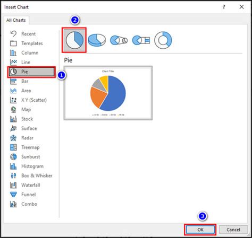Screen dimensions: 252x238
Task: Click the Pie category icon in sidebar
Action: (13, 72)
